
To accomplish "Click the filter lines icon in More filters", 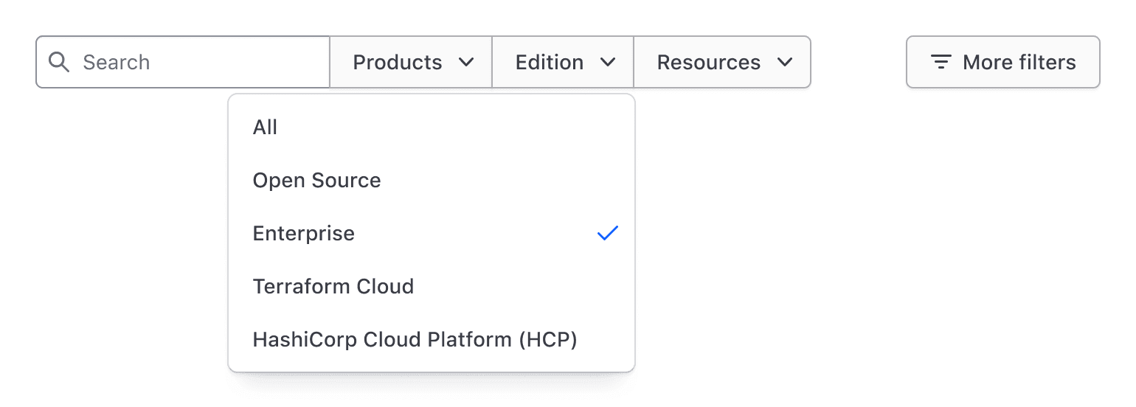I will 941,63.
